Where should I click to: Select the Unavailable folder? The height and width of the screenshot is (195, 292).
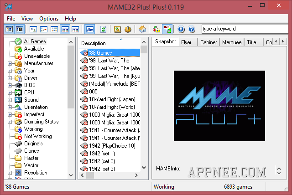point(37,56)
